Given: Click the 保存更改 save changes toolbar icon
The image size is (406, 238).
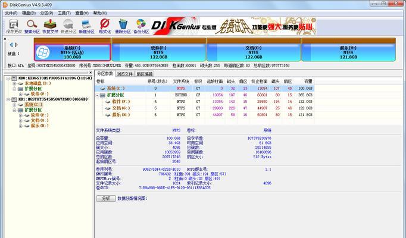Looking at the screenshot, I should 14,26.
